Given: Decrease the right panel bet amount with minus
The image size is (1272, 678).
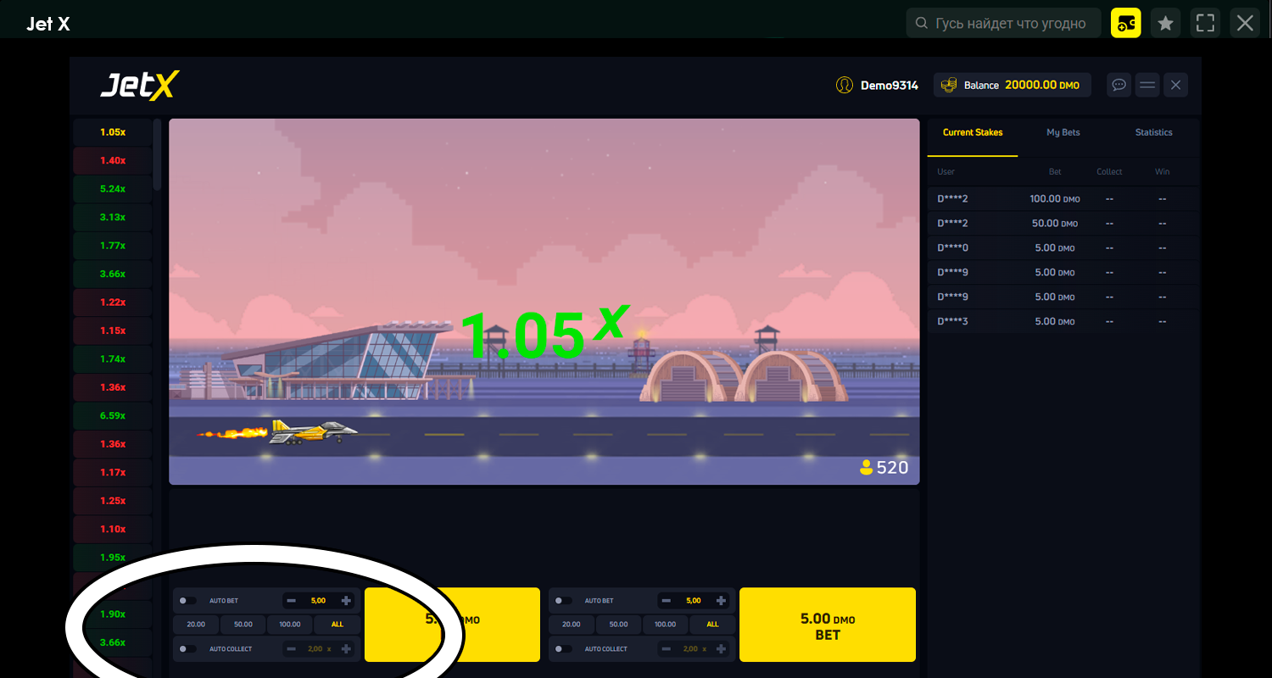Looking at the screenshot, I should click(x=667, y=600).
